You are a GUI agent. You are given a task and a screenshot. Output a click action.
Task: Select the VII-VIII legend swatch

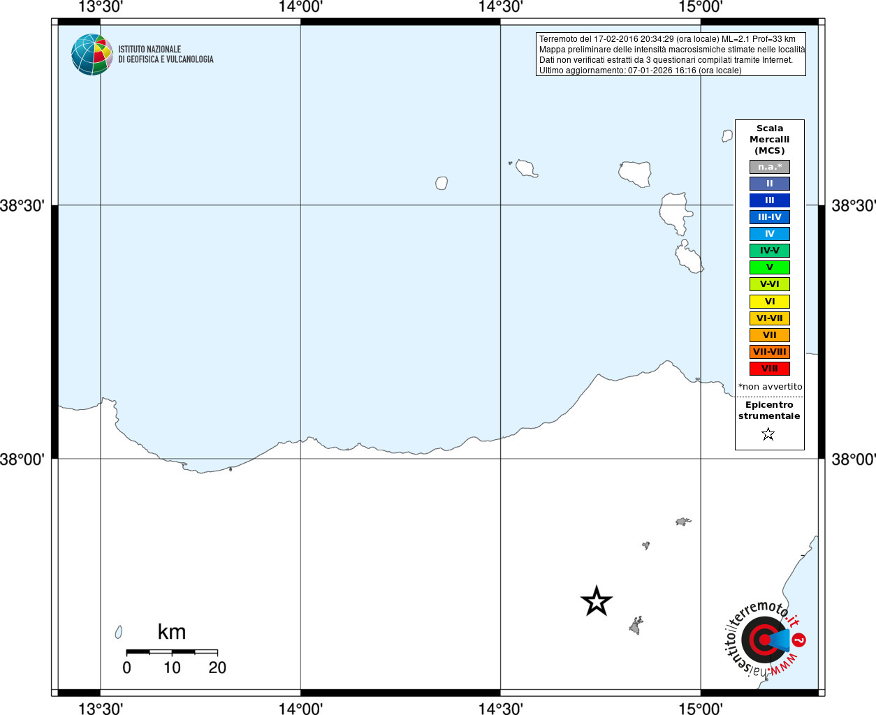coord(770,352)
